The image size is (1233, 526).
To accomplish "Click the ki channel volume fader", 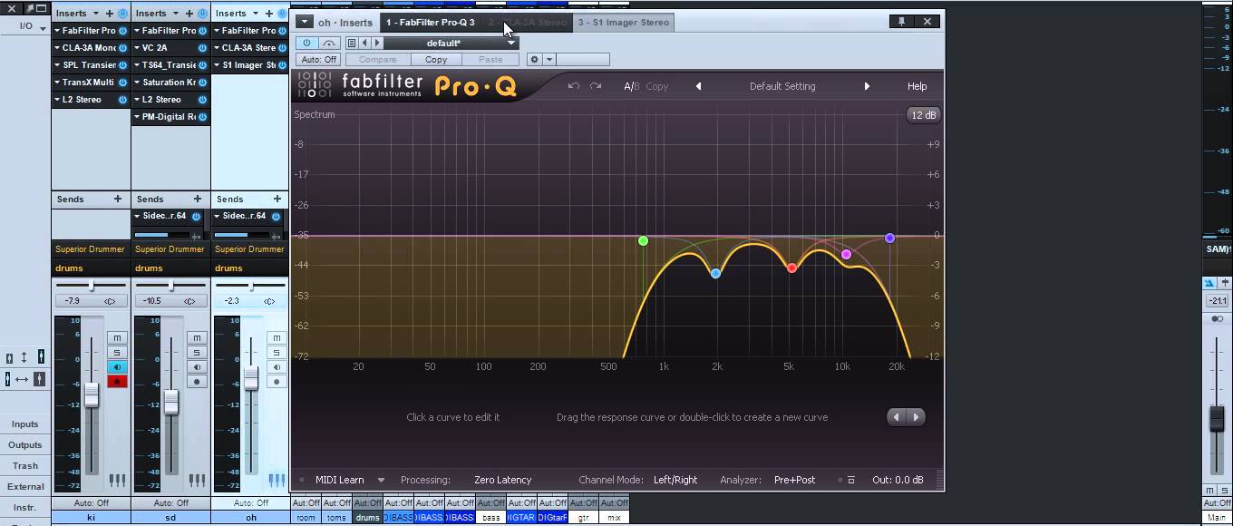I will click(x=92, y=394).
